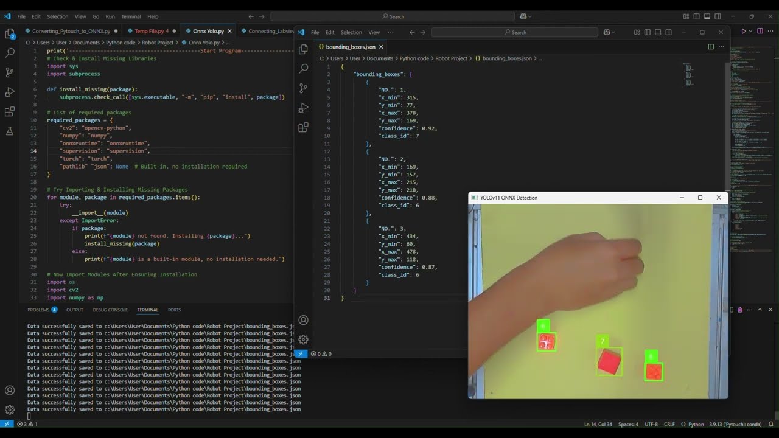Go forward using main window navigation arrow
The height and width of the screenshot is (438, 779).
coord(262,16)
